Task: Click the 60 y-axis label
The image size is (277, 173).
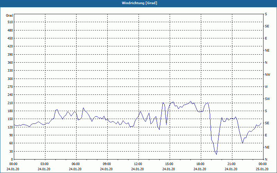Action: click(x=11, y=143)
